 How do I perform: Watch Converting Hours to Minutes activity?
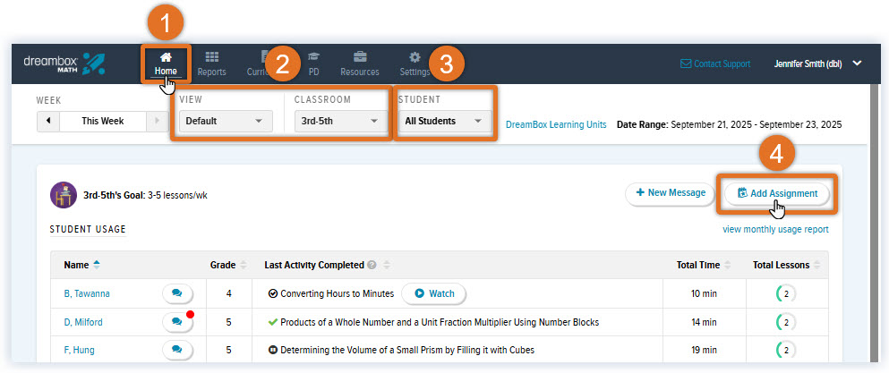433,293
